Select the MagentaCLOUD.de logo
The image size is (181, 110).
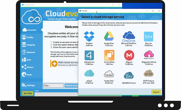click(x=149, y=55)
